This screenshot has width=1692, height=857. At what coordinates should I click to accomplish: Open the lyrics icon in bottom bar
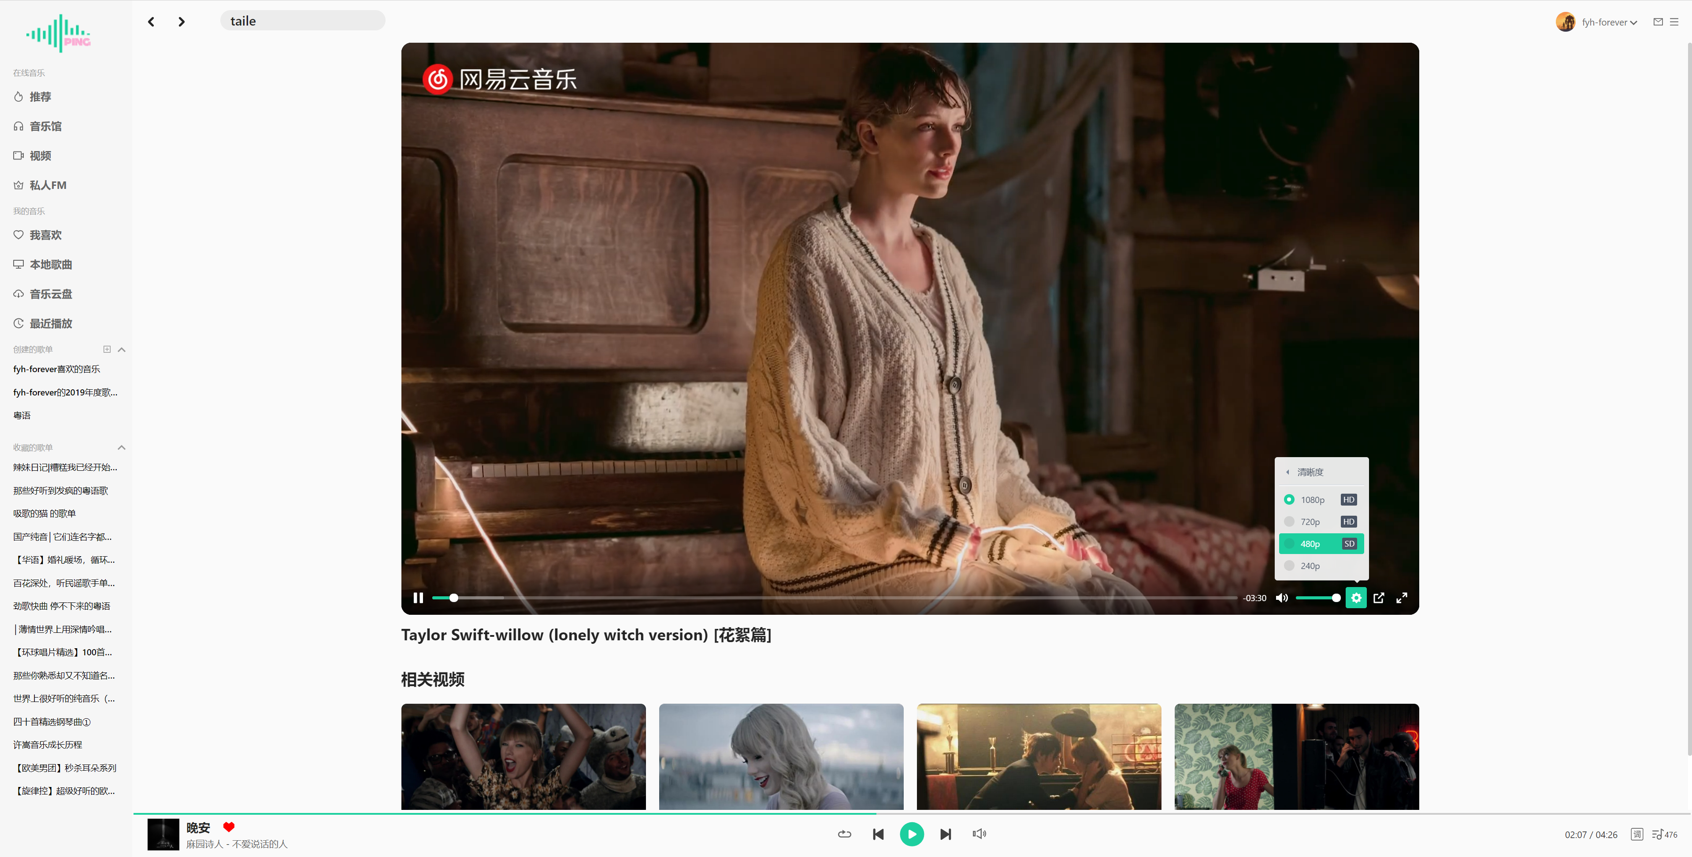pos(1637,834)
